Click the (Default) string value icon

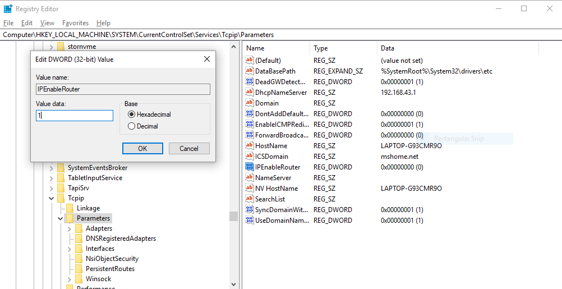(x=249, y=60)
